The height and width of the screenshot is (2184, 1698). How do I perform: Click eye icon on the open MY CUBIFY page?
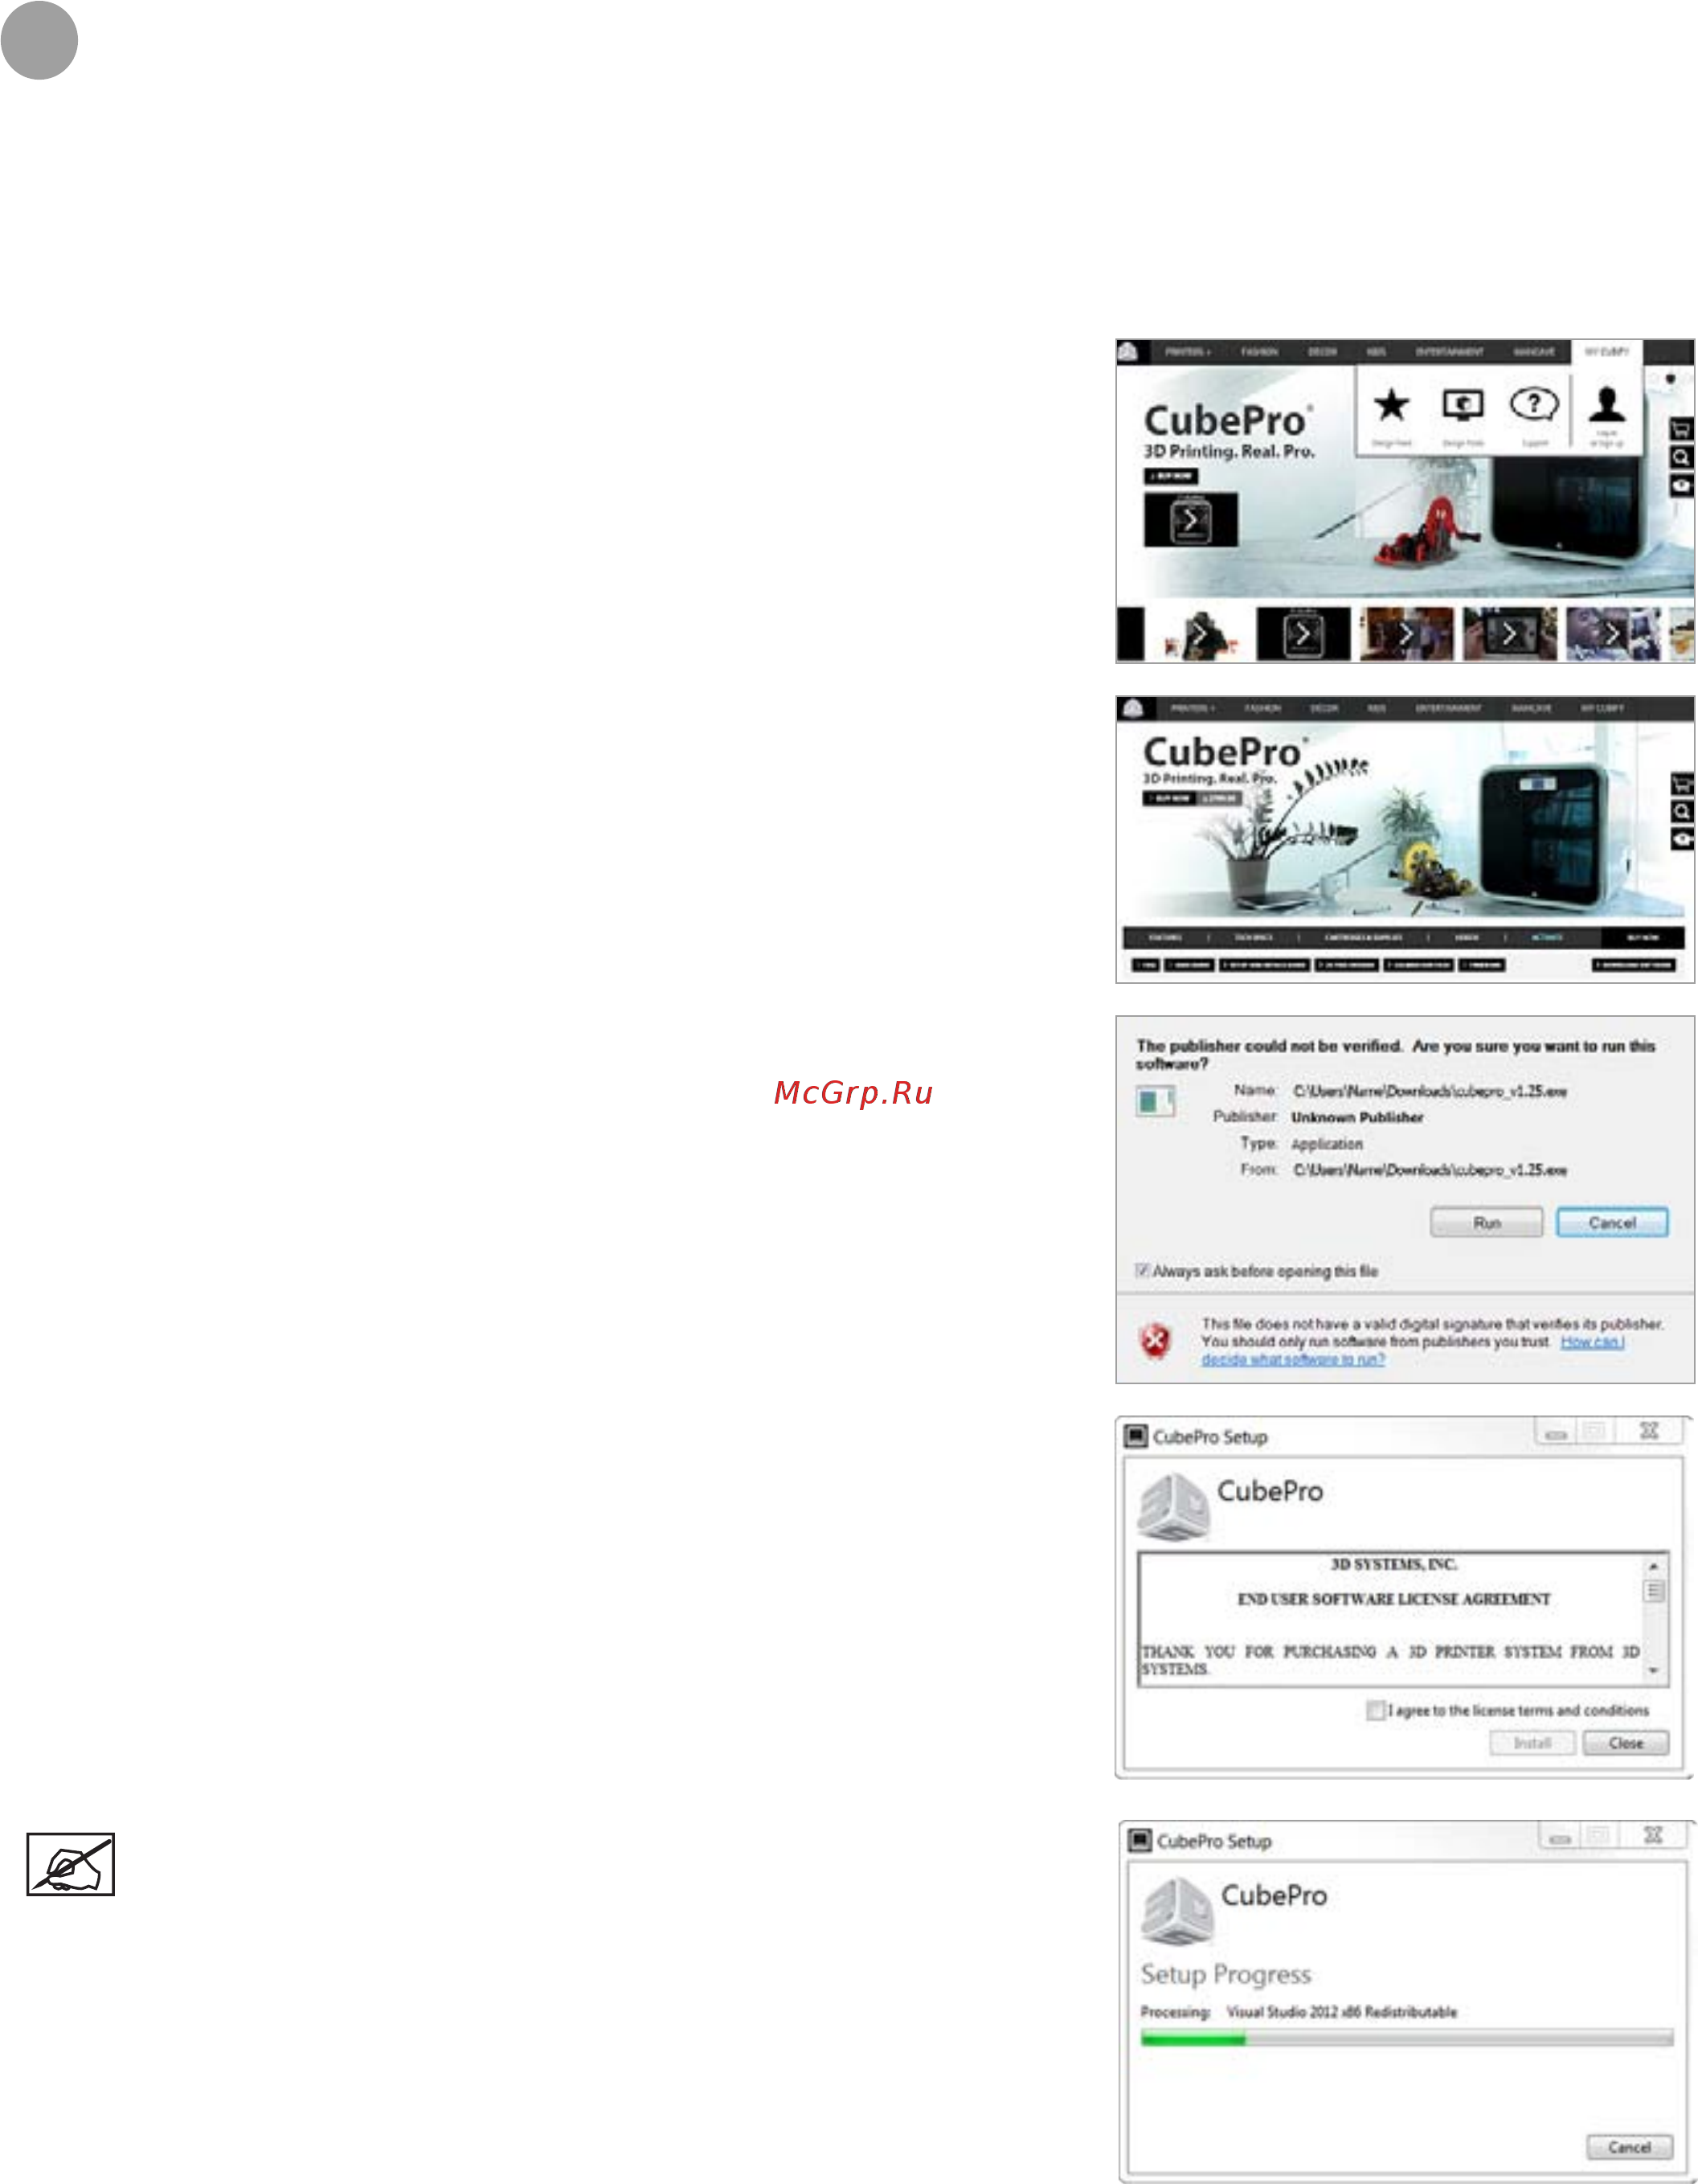pyautogui.click(x=1681, y=485)
